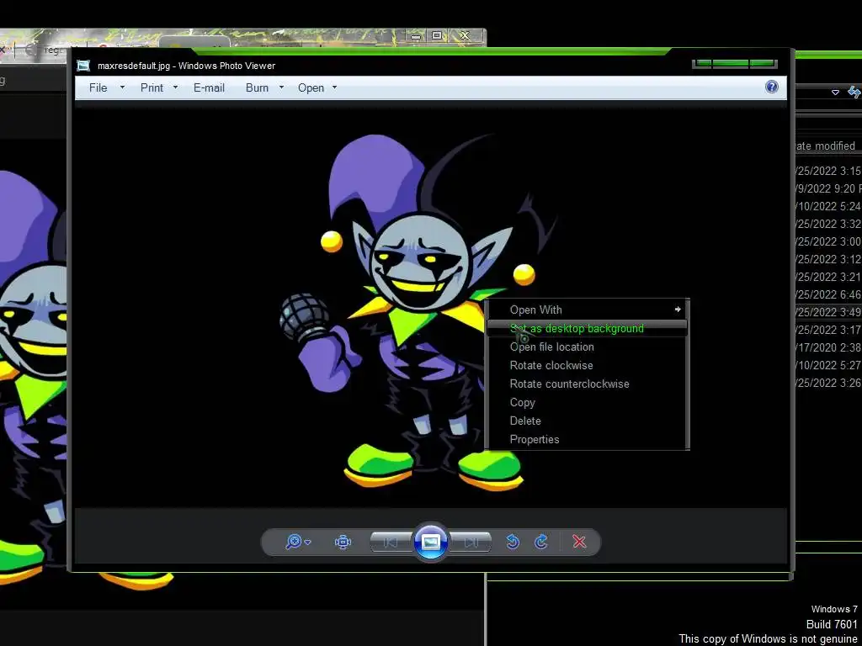Select Explorer row dated 9/2022 9:20
Viewport: 862px width, 646px height.
click(x=828, y=188)
